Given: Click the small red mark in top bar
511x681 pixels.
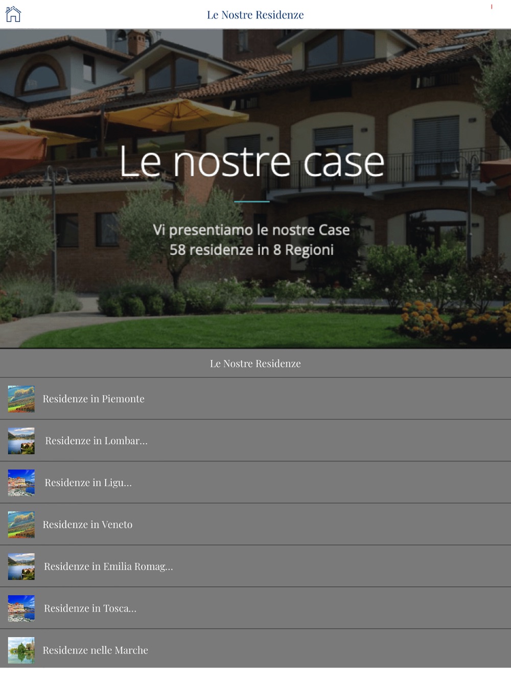Looking at the screenshot, I should 492,7.
